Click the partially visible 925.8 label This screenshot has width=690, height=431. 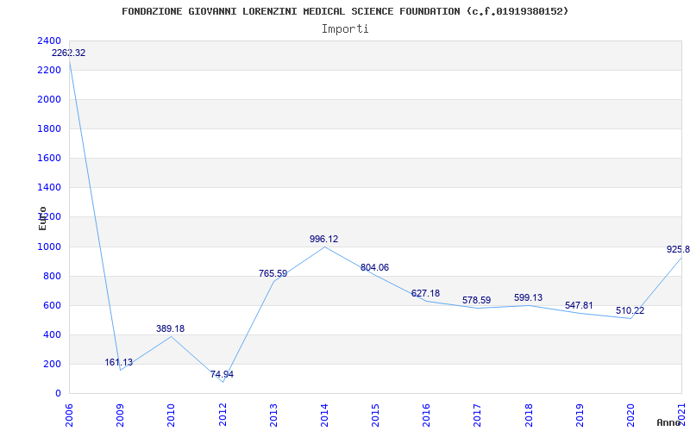[x=678, y=249]
